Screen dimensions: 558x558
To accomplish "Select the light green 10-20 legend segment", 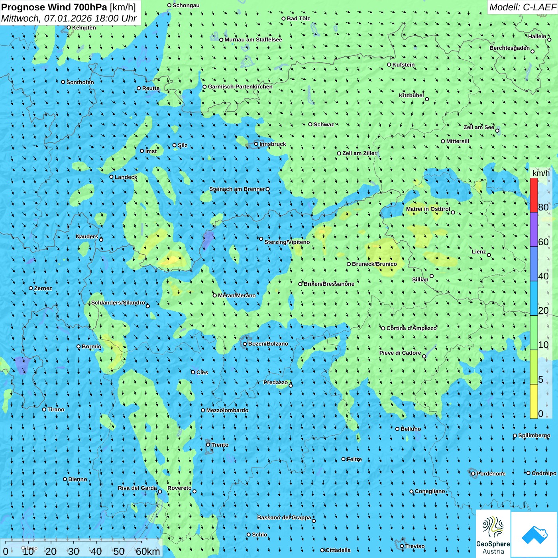I will tap(534, 333).
